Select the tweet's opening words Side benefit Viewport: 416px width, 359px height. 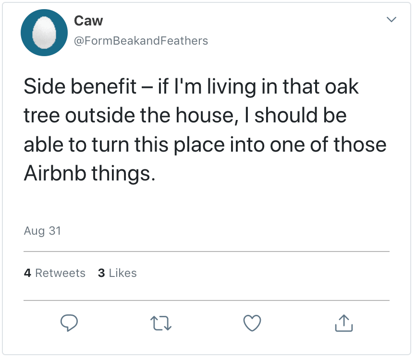point(80,87)
